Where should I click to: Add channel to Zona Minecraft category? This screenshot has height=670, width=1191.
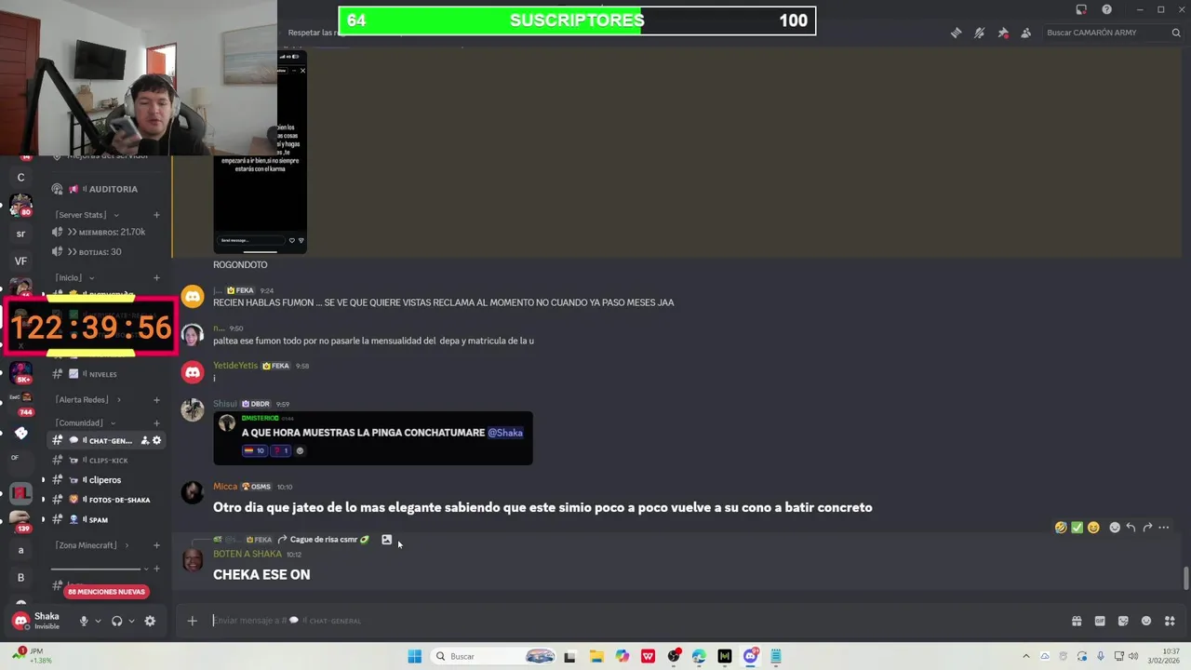[156, 545]
